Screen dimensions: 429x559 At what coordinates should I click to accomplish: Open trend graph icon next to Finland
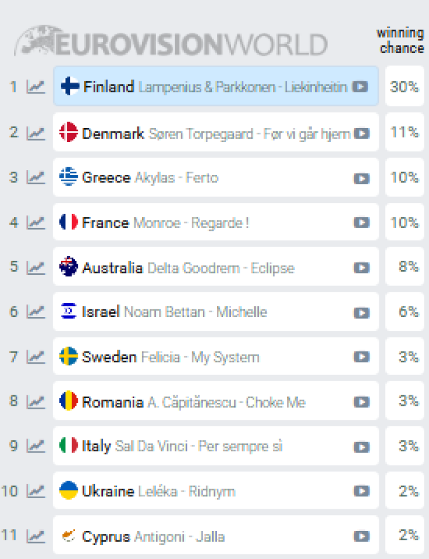tap(35, 87)
